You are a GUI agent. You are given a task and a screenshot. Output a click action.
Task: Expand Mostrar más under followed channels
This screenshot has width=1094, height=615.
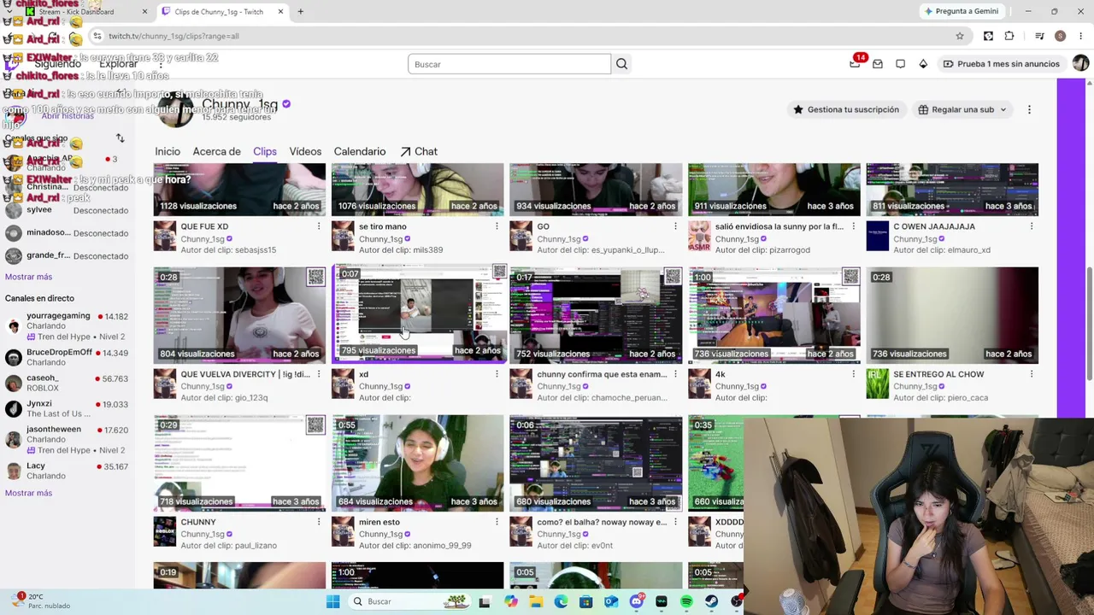tap(28, 277)
